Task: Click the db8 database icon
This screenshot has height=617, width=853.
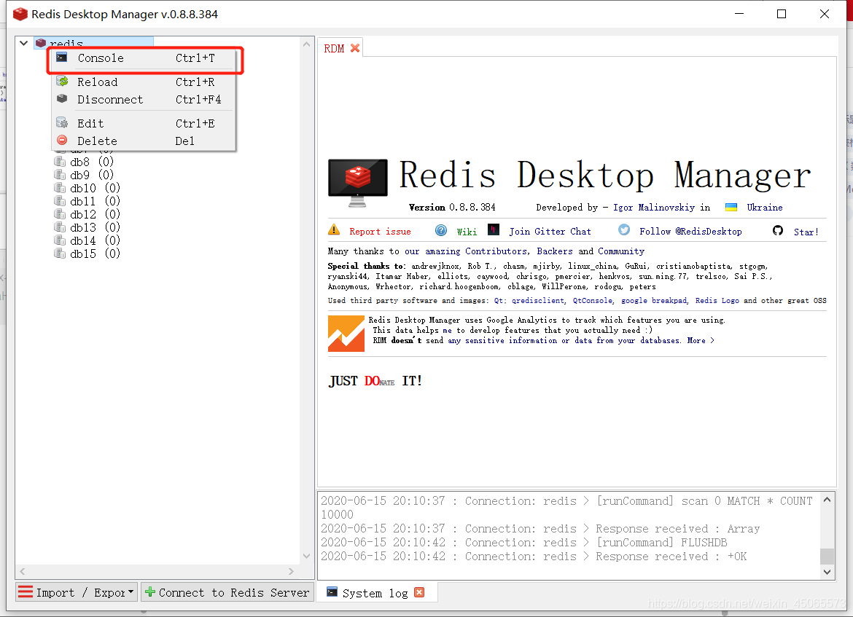Action: [x=60, y=162]
